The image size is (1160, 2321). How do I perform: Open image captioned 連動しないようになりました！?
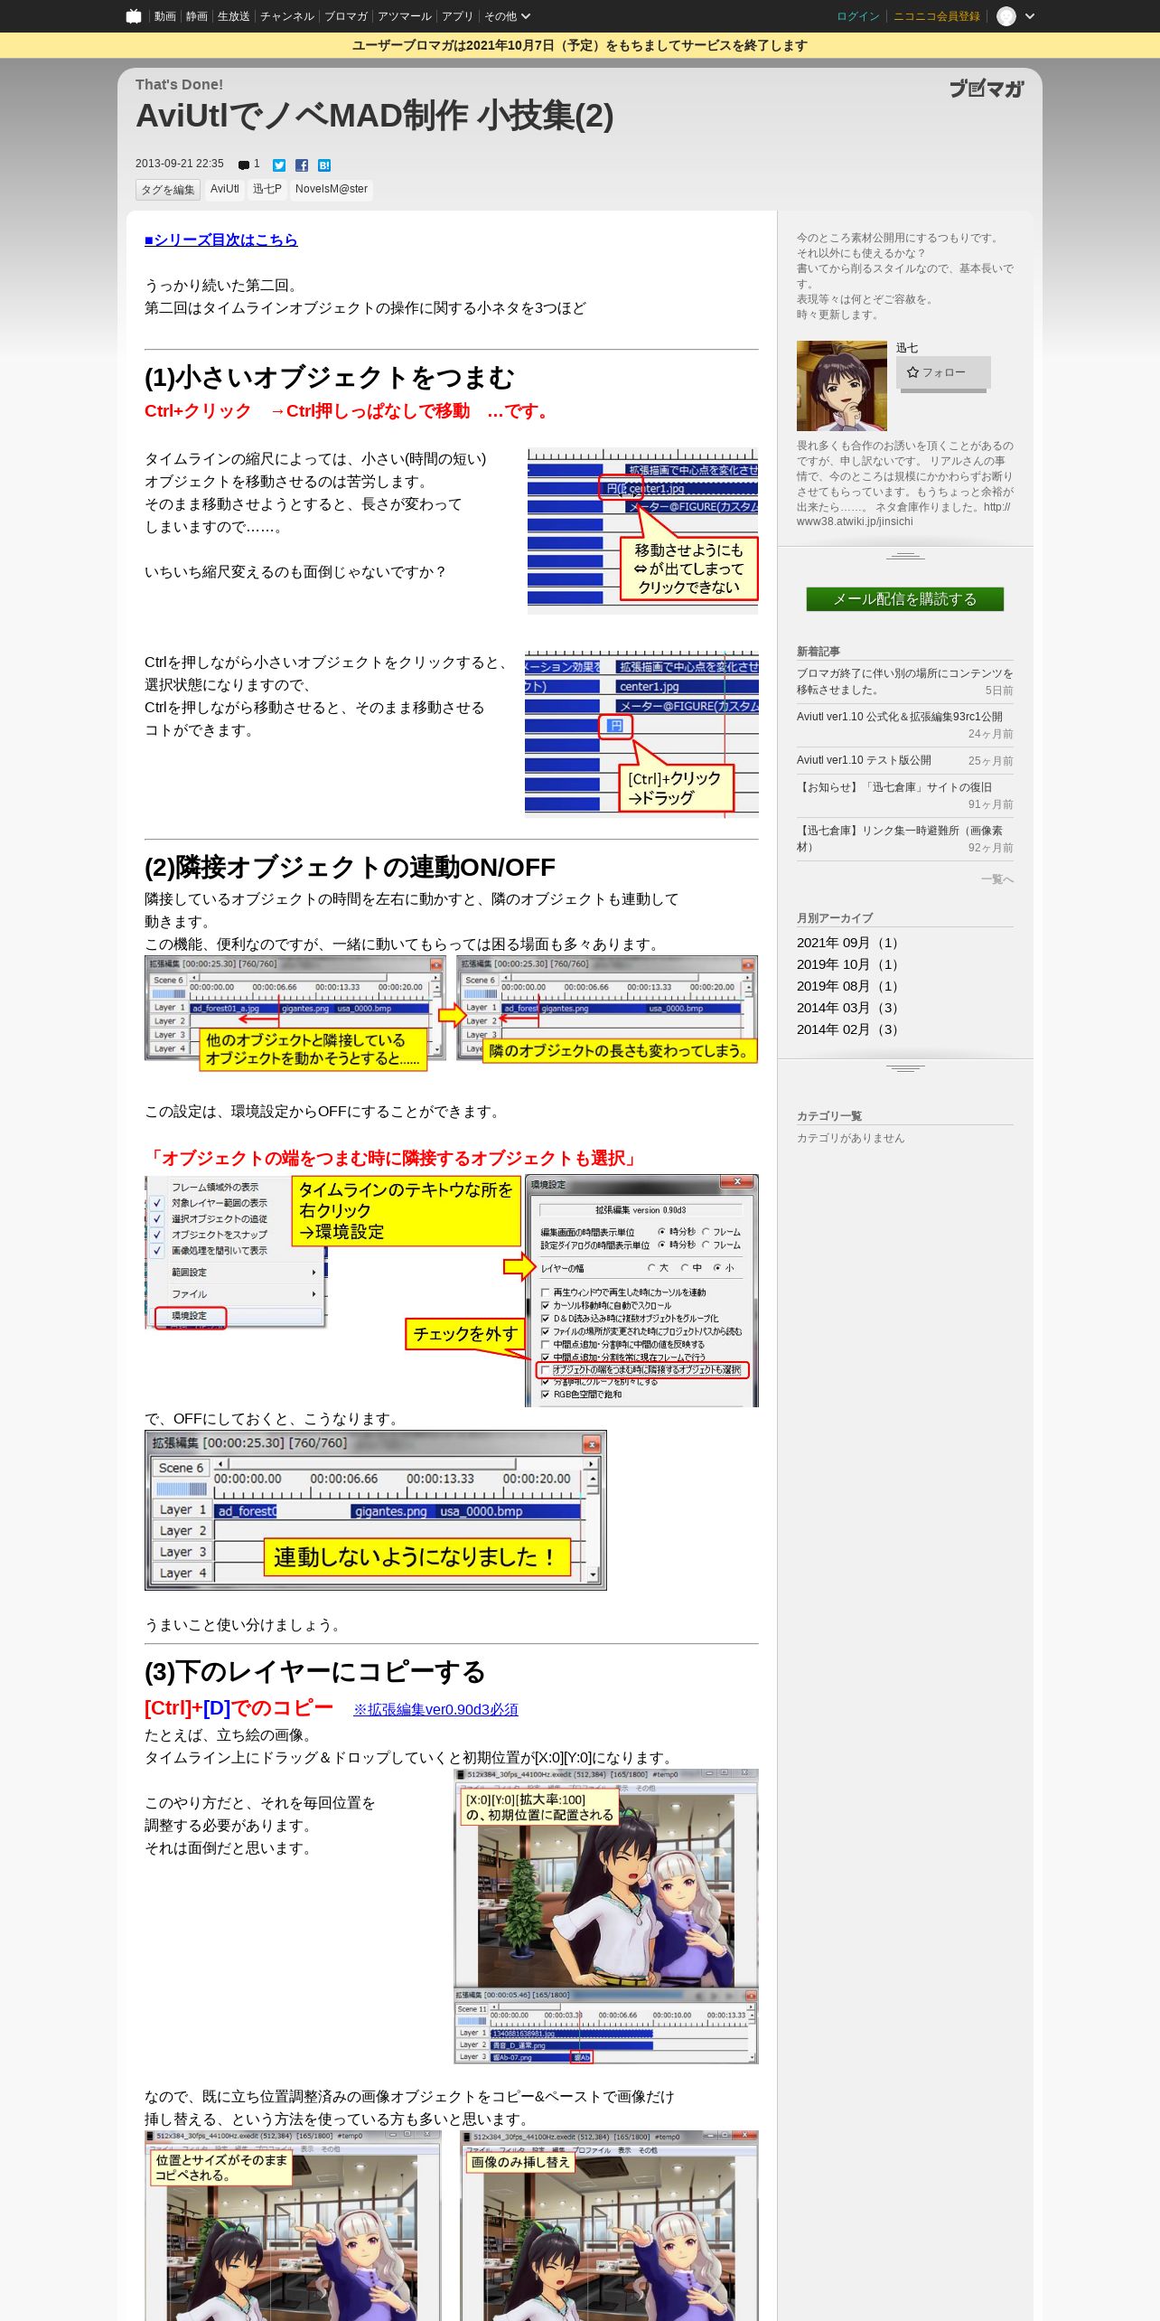pos(376,1510)
